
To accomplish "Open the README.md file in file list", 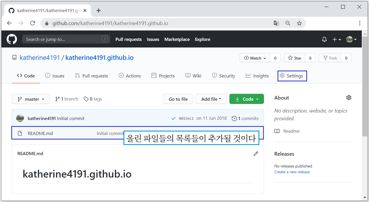I will pyautogui.click(x=40, y=133).
